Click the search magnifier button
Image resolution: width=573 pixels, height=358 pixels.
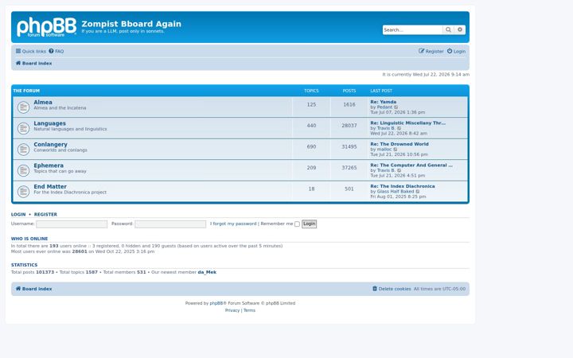(x=448, y=29)
